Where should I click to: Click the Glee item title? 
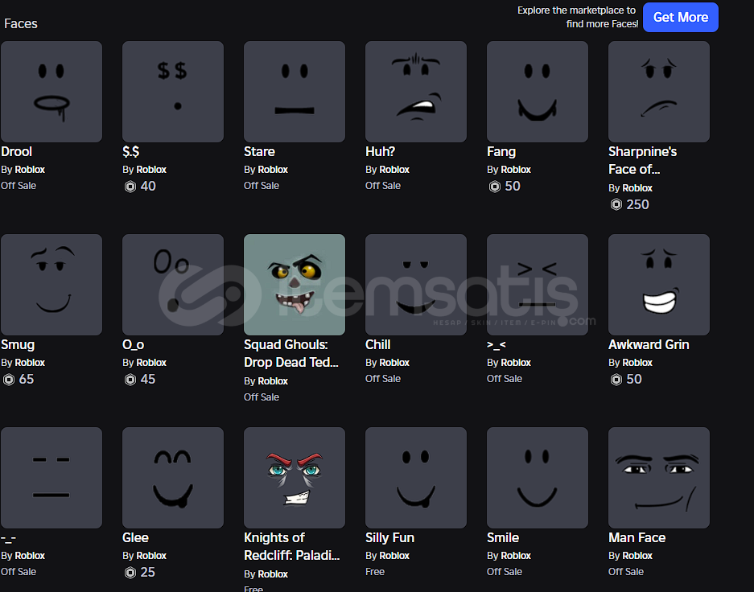click(x=136, y=537)
